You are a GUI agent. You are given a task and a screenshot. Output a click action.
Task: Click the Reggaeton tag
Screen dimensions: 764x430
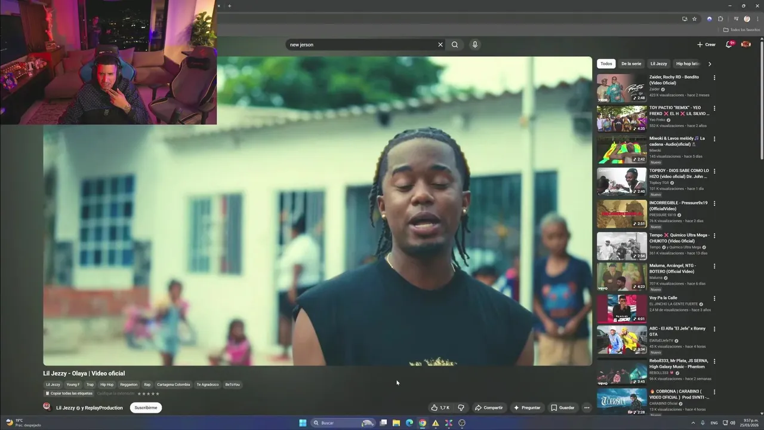[x=128, y=385]
